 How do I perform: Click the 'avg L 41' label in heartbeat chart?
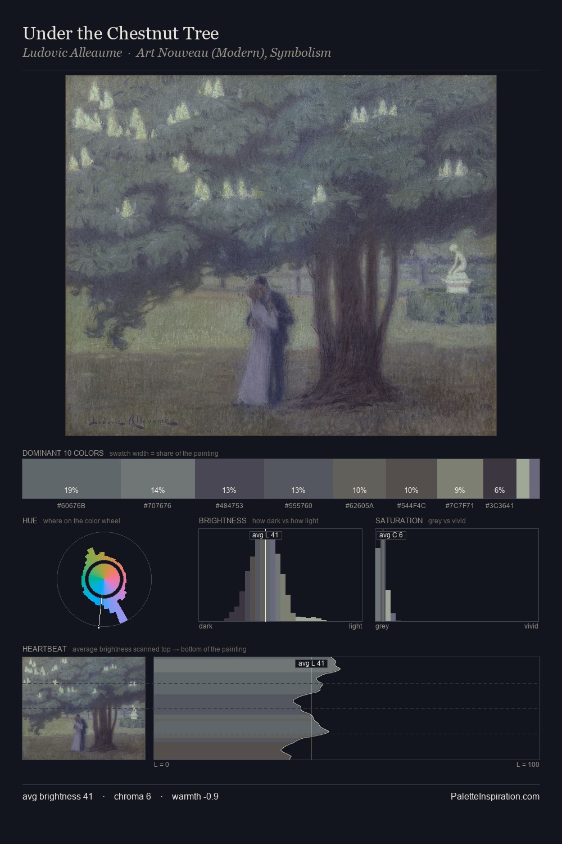pos(311,663)
